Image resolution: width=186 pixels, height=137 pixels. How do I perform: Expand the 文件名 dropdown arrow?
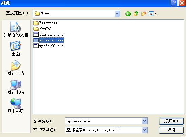pyautogui.click(x=144, y=121)
